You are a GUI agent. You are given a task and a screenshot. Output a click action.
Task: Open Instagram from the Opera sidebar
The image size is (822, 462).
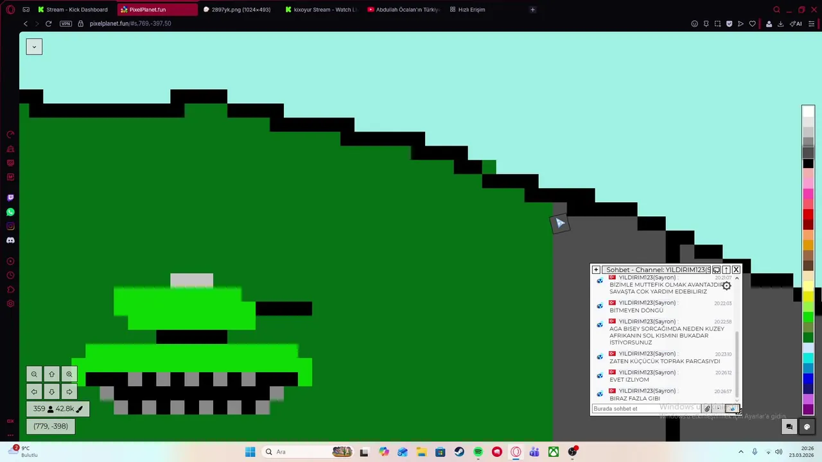10,226
